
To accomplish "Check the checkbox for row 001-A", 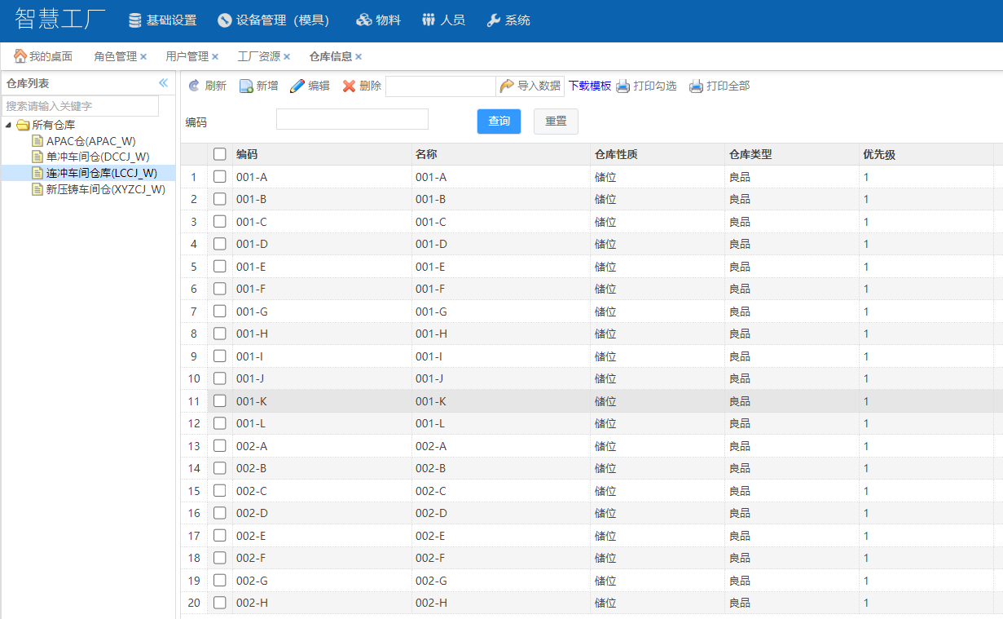I will pyautogui.click(x=219, y=177).
